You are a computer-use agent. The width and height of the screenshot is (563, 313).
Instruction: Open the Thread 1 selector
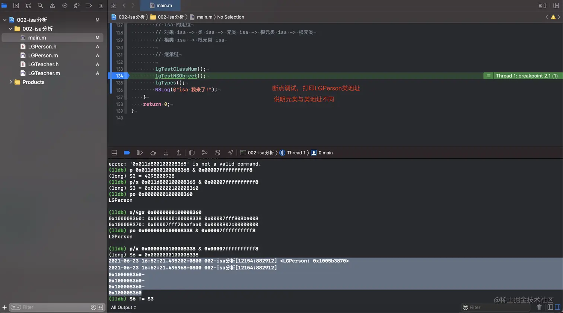[293, 153]
